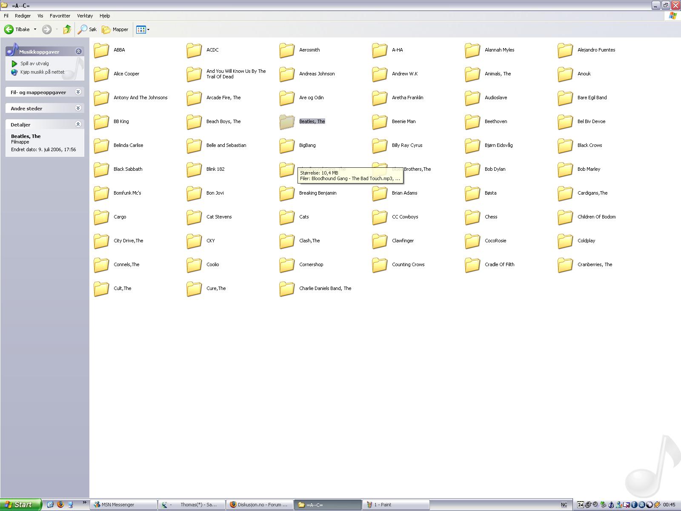This screenshot has width=681, height=511.
Task: Open the Hjelp menu
Action: [105, 16]
